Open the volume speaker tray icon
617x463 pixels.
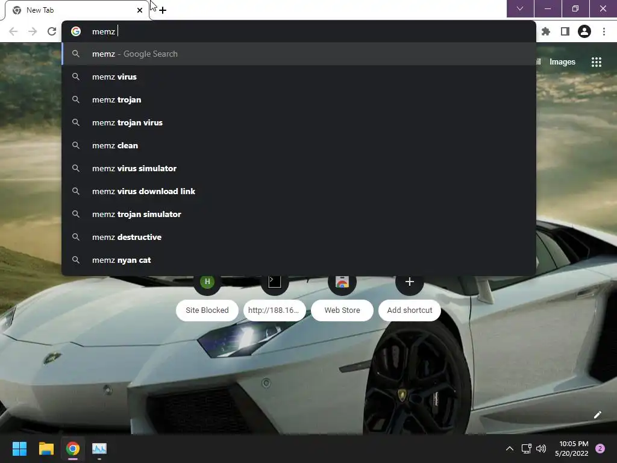(x=542, y=449)
